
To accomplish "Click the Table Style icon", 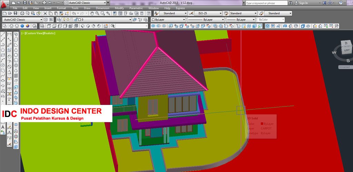I will 226,13.
